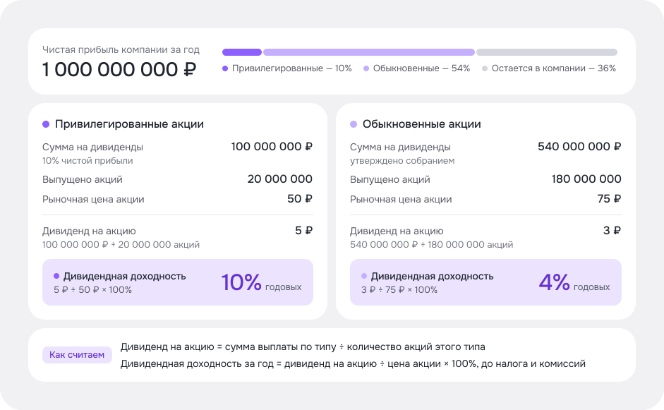Click the "Чистая прибыль компании за год" label
664x410 pixels.
click(x=121, y=50)
